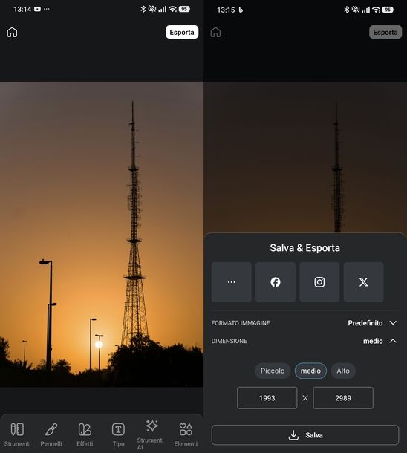Select the Alto size option
407x453 pixels.
pos(343,371)
